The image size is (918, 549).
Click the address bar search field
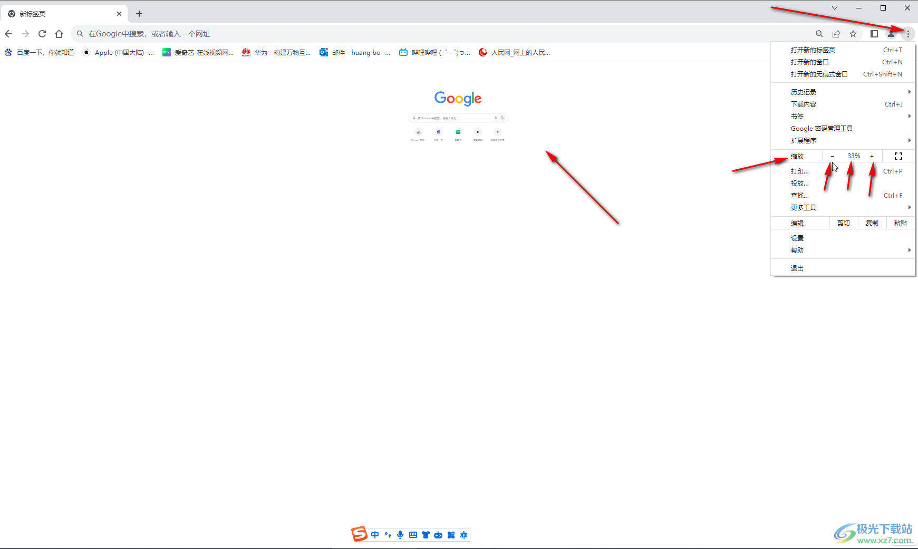[443, 34]
